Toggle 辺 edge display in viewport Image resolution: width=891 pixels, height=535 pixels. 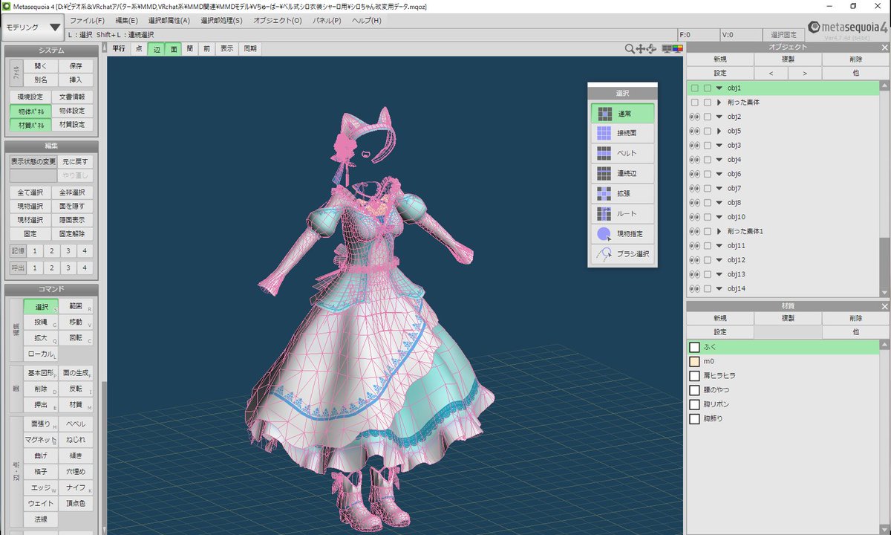tap(157, 49)
